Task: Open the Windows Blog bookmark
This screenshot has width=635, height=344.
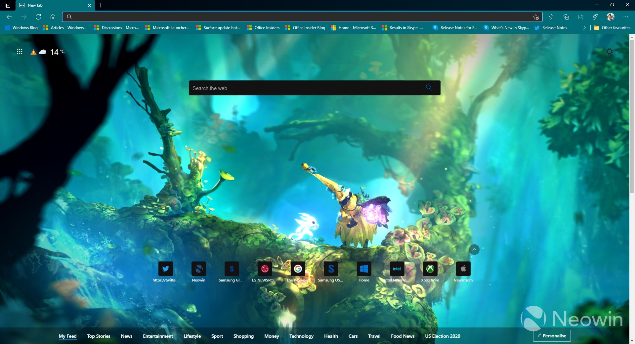Action: 21,28
